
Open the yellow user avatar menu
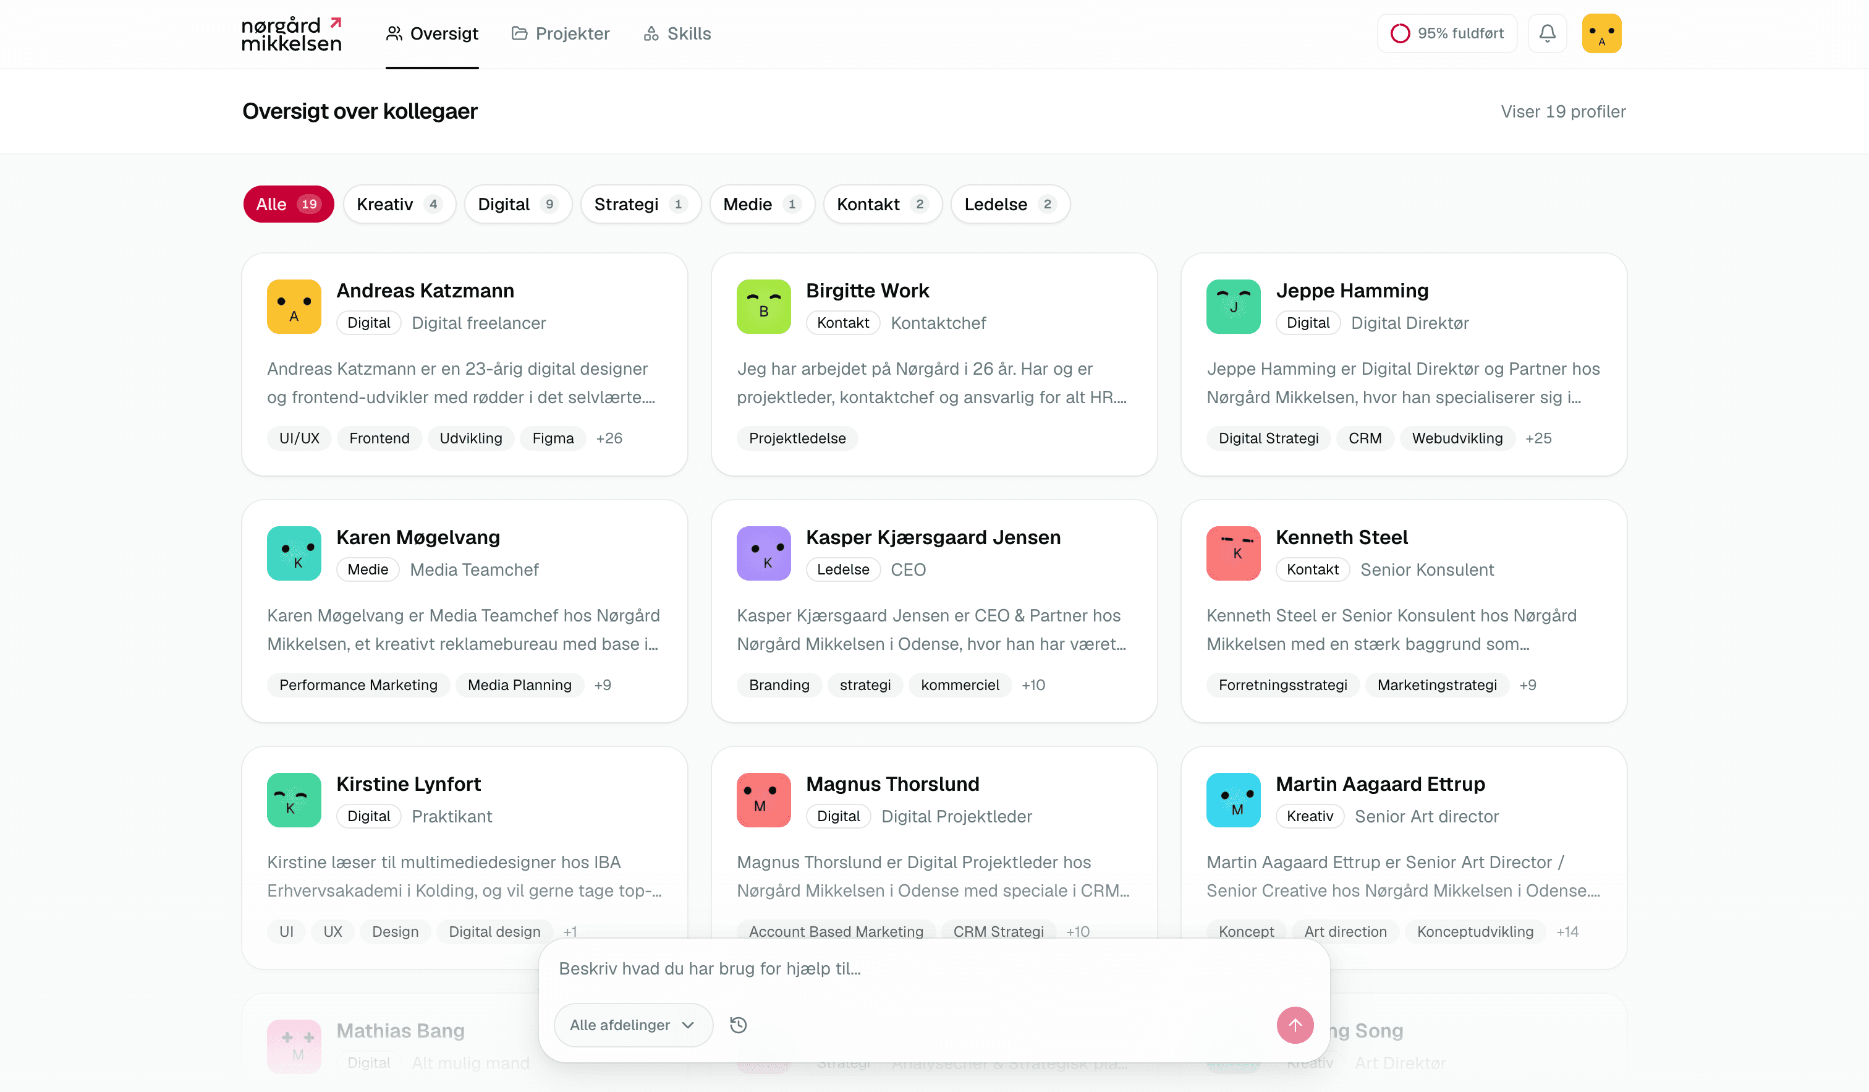coord(1601,33)
